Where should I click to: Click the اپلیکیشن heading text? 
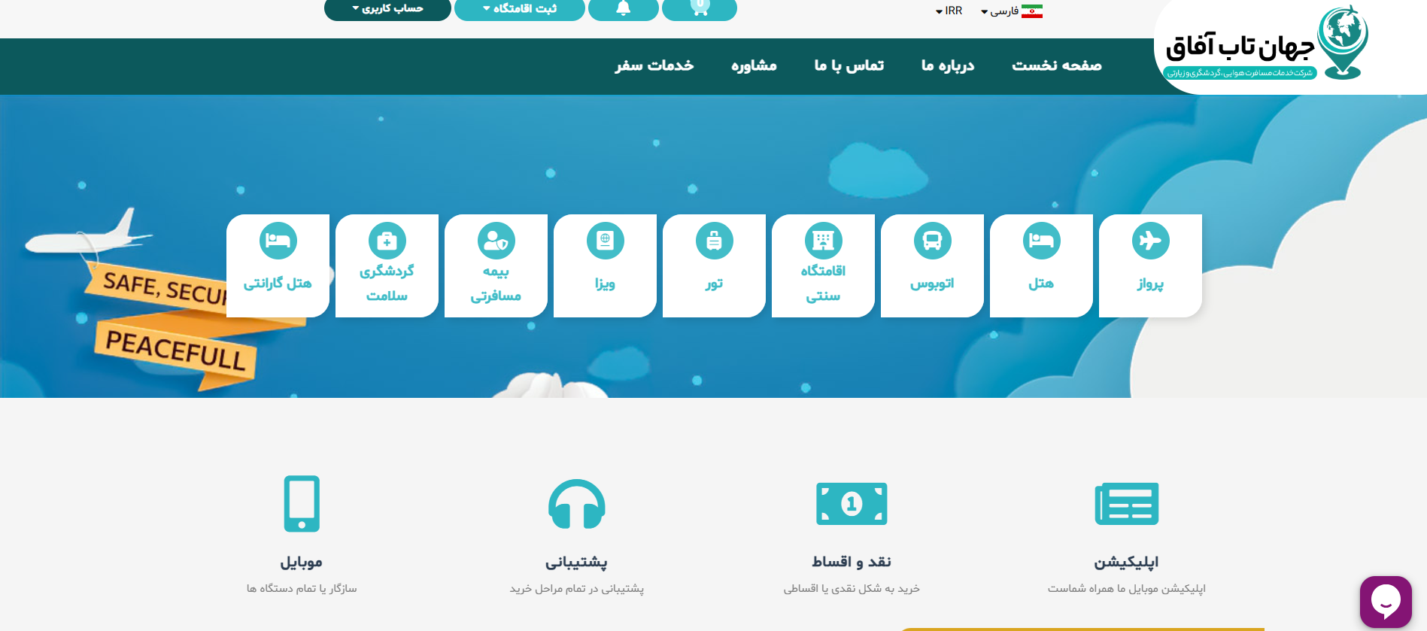[1126, 562]
